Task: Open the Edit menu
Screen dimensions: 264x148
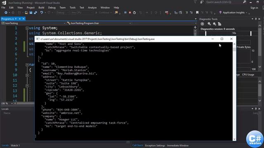Action: (11, 8)
